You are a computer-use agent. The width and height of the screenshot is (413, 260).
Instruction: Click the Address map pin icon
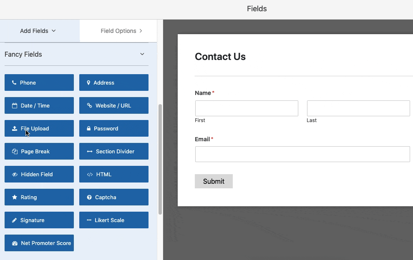pyautogui.click(x=88, y=82)
